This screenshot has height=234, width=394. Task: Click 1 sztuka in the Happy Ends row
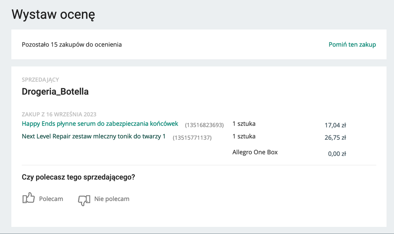tap(244, 124)
